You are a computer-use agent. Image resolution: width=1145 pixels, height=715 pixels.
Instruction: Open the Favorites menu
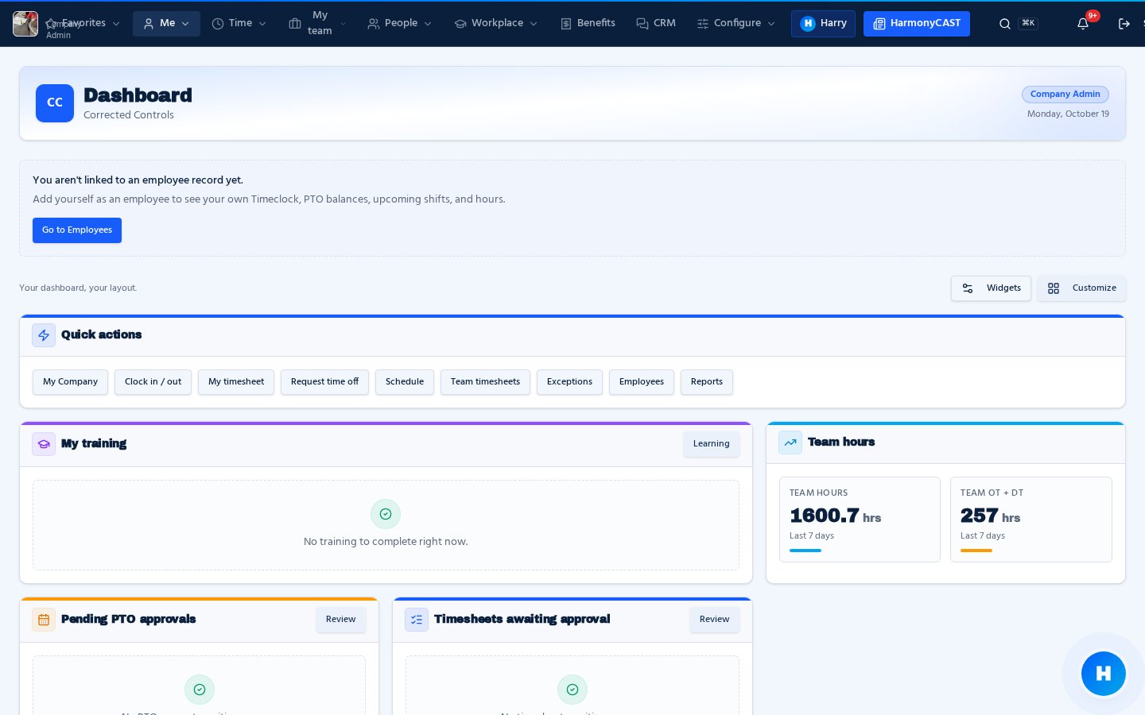click(x=83, y=23)
